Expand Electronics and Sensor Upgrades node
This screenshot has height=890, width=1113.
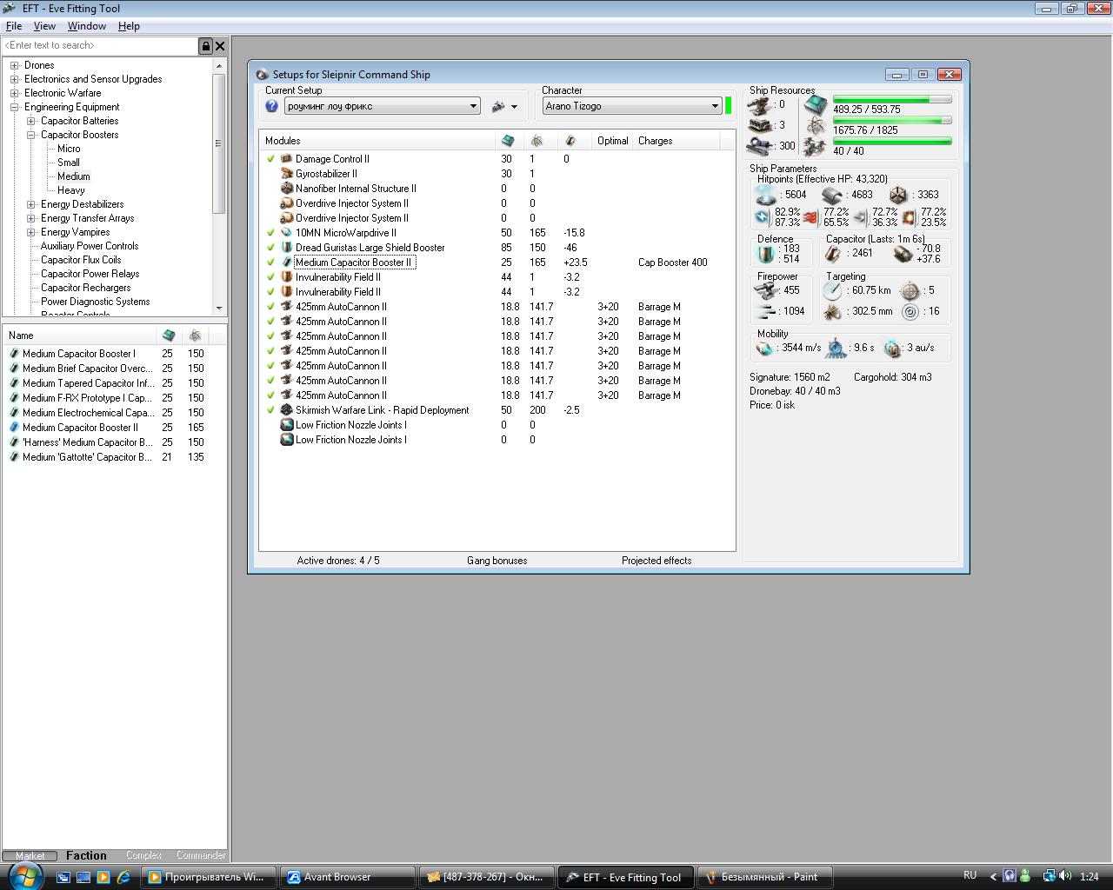(14, 79)
